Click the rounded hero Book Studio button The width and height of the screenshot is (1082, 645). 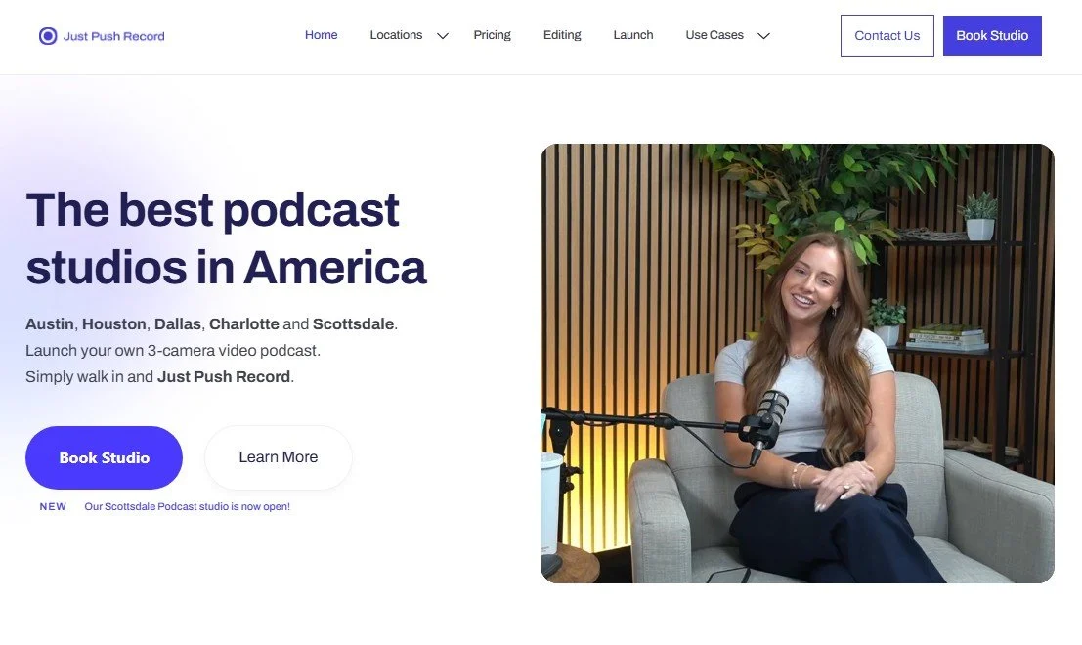tap(105, 457)
